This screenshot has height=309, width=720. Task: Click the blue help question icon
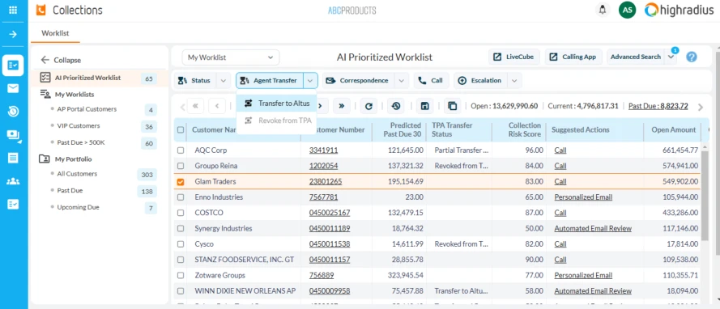[x=692, y=57]
